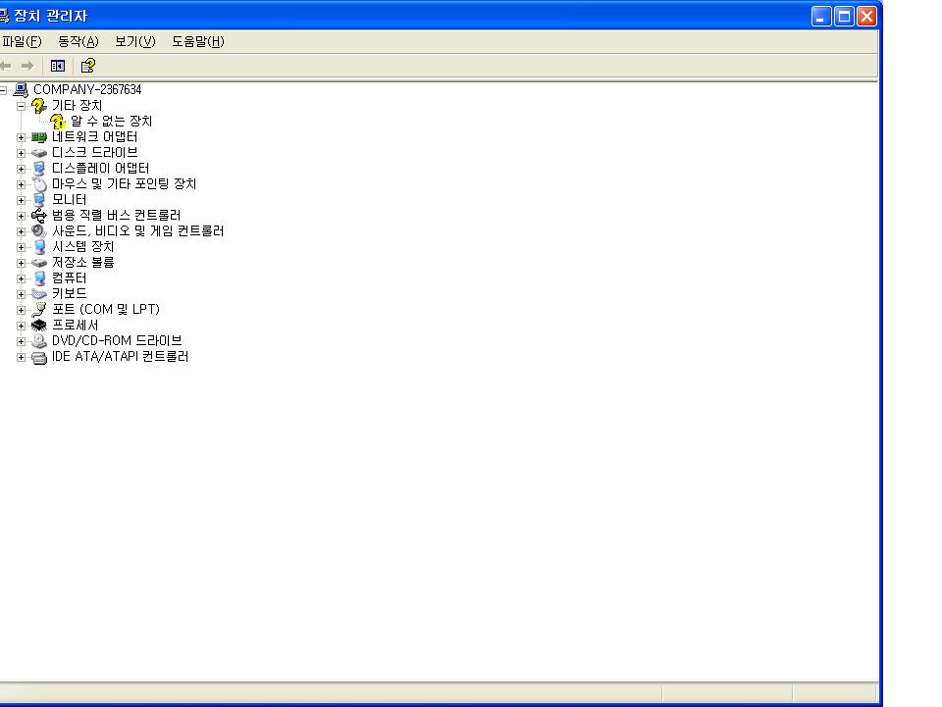Viewport: 942px width, 707px height.
Task: Click the 기타 장치 question mark icon
Action: (38, 106)
